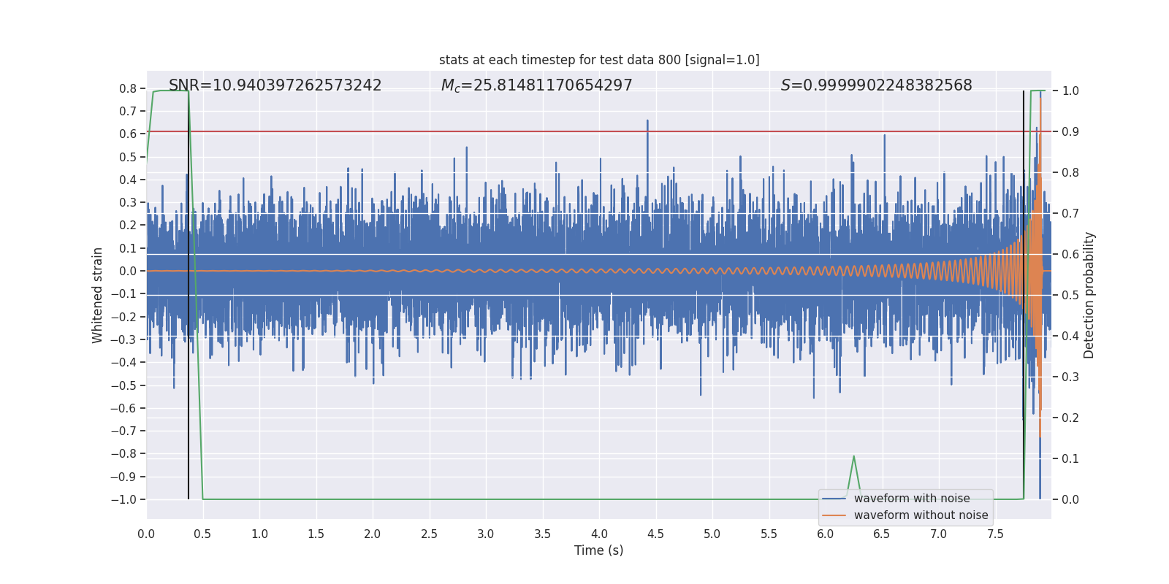The height and width of the screenshot is (584, 1169).
Task: Select the 5.0 time axis tick label
Action: (x=712, y=534)
